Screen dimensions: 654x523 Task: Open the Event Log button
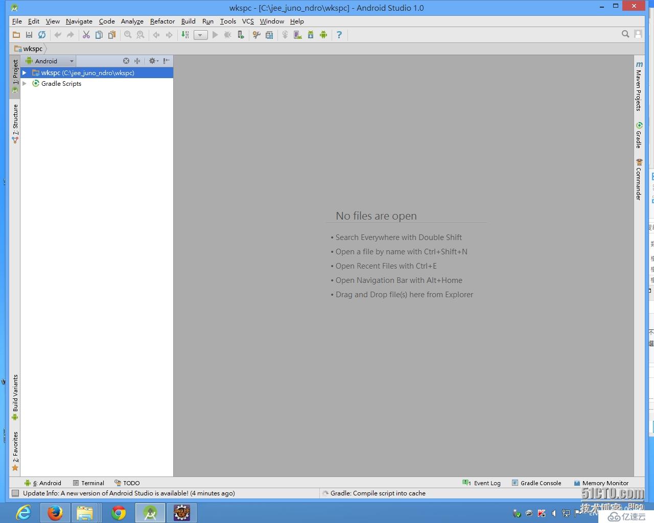tap(481, 483)
